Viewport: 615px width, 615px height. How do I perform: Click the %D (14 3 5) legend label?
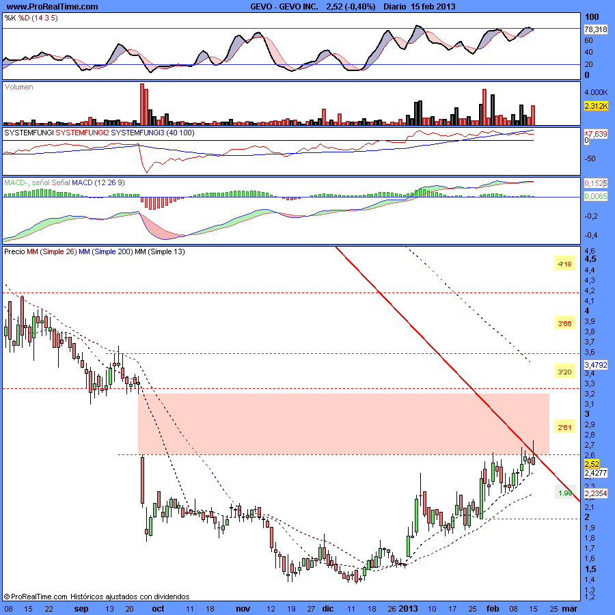[x=38, y=18]
